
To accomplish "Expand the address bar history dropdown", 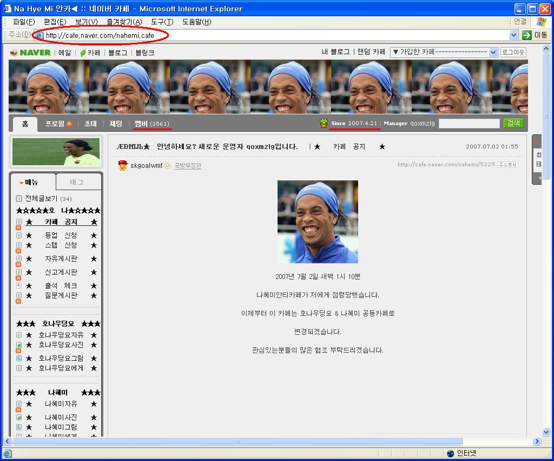I will [514, 35].
